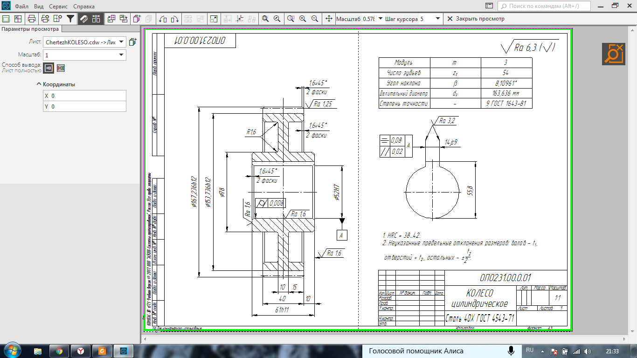Viewport: 637px width, 358px height.
Task: Click Закрыть просмотр to exit preview
Action: pyautogui.click(x=476, y=19)
